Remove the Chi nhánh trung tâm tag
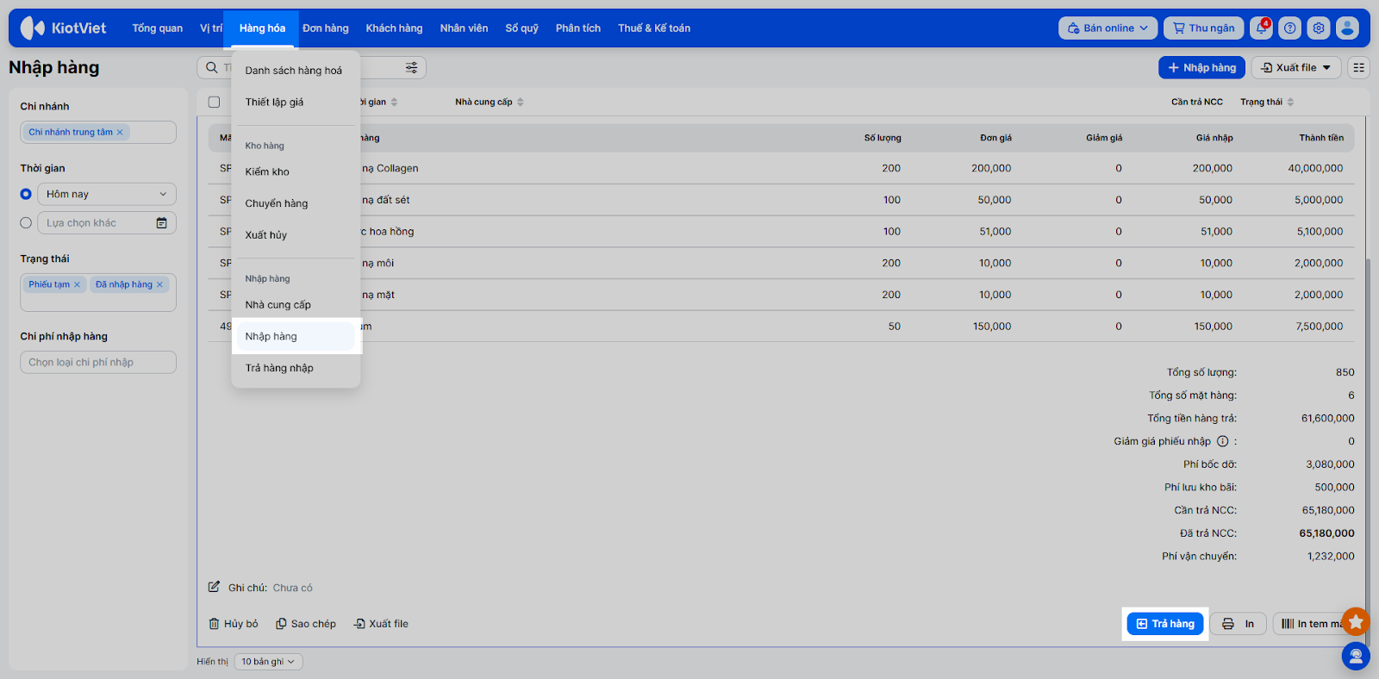The image size is (1379, 679). 120,132
